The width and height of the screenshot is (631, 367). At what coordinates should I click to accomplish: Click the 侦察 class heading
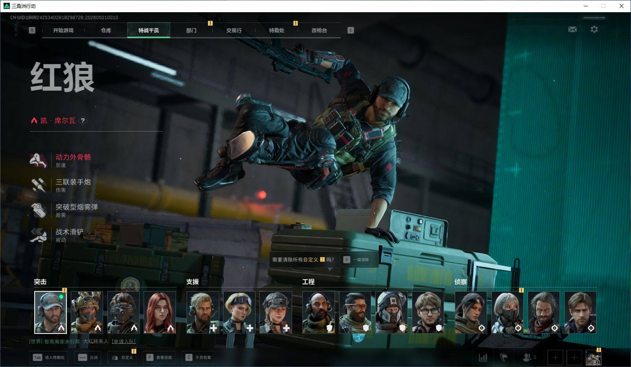pos(461,282)
